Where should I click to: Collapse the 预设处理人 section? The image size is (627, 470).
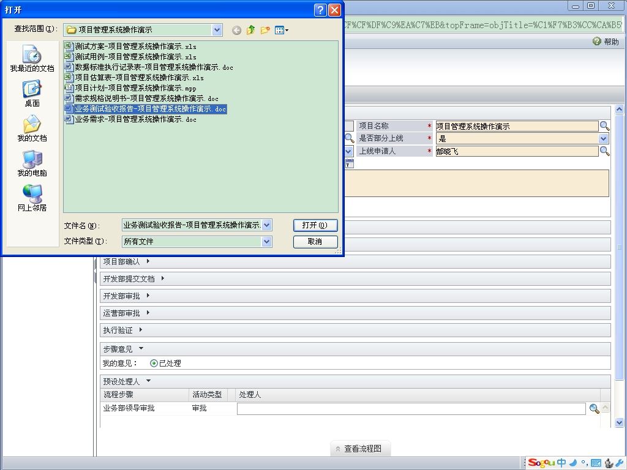[148, 381]
